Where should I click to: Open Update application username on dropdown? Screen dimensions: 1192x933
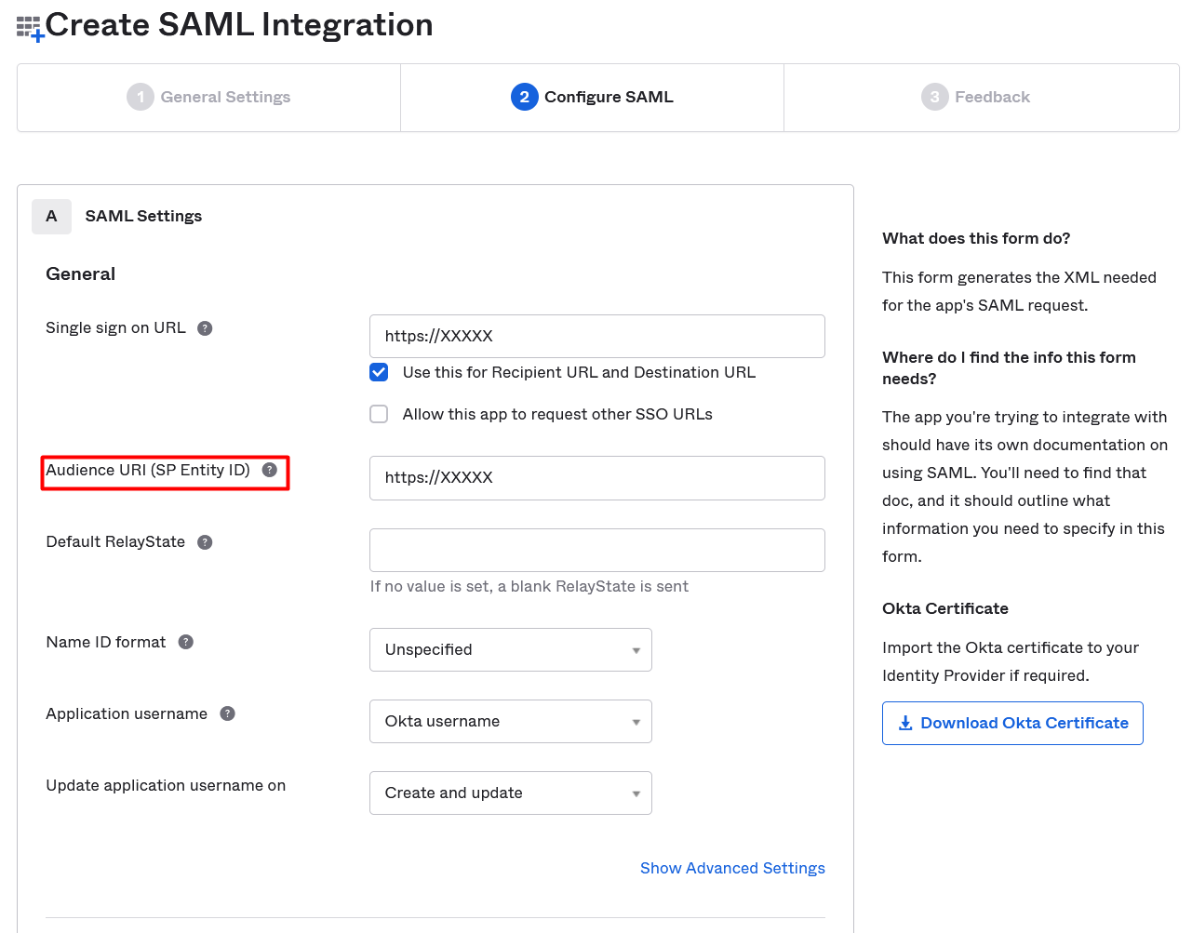(510, 793)
